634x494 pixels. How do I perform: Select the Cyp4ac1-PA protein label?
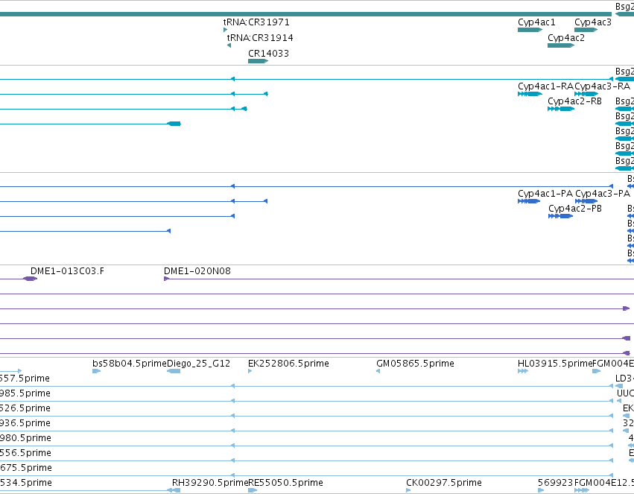click(x=545, y=194)
